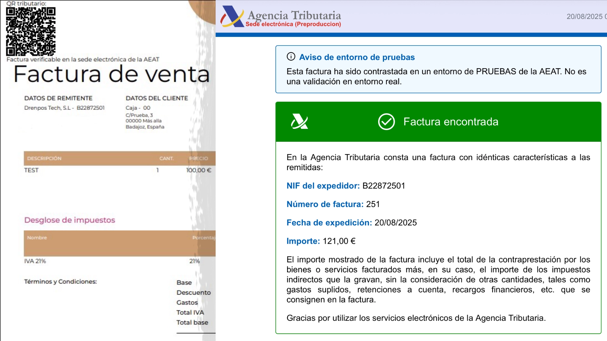607x341 pixels.
Task: Click 'Aviso de entorno de pruebas' title
Action: click(x=357, y=57)
